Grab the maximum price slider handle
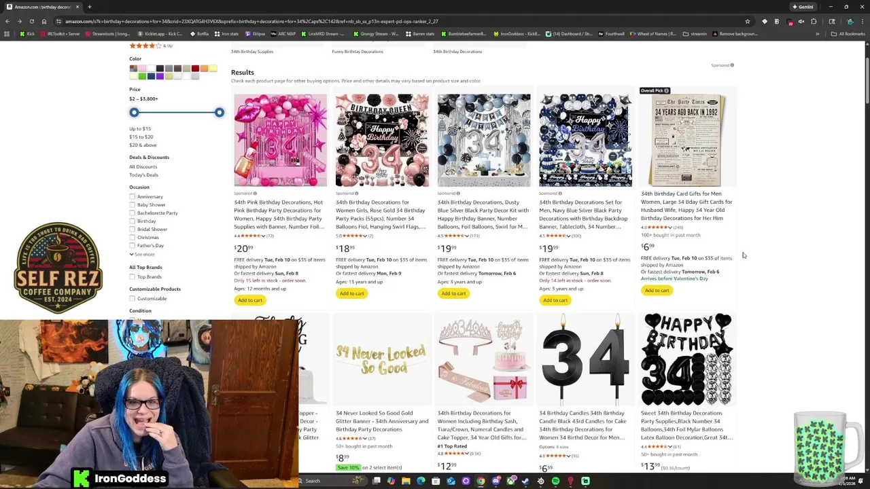Viewport: 870px width, 489px height. (x=219, y=112)
